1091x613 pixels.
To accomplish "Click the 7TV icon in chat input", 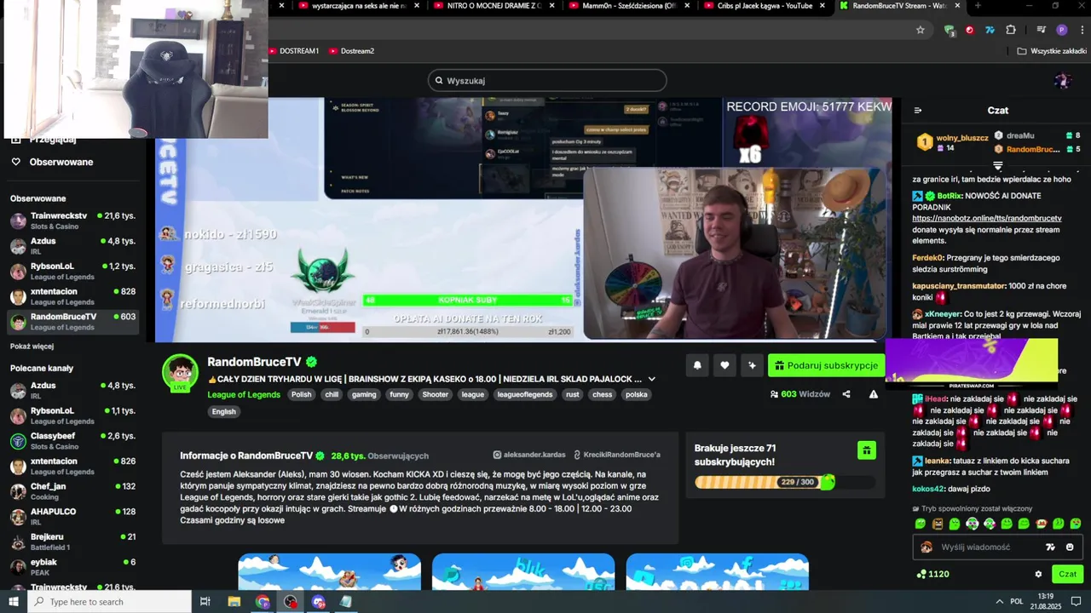I will [x=1050, y=547].
